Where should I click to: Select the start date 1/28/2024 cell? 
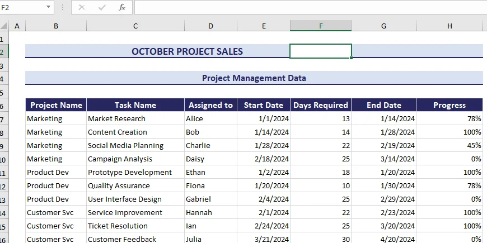(x=264, y=145)
